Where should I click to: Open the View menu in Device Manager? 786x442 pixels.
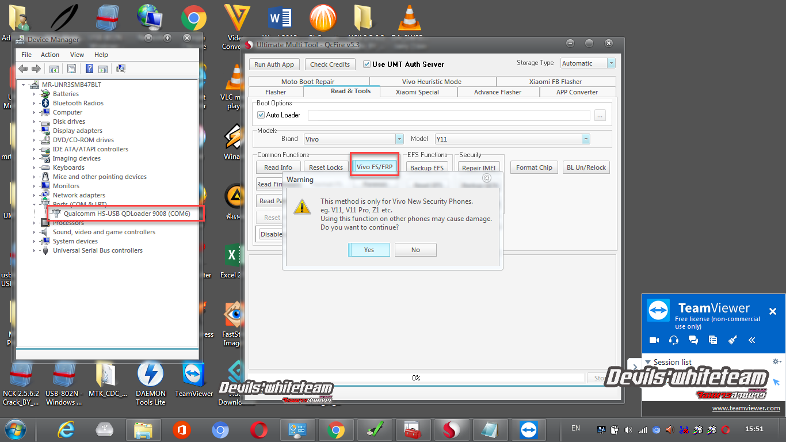point(77,55)
